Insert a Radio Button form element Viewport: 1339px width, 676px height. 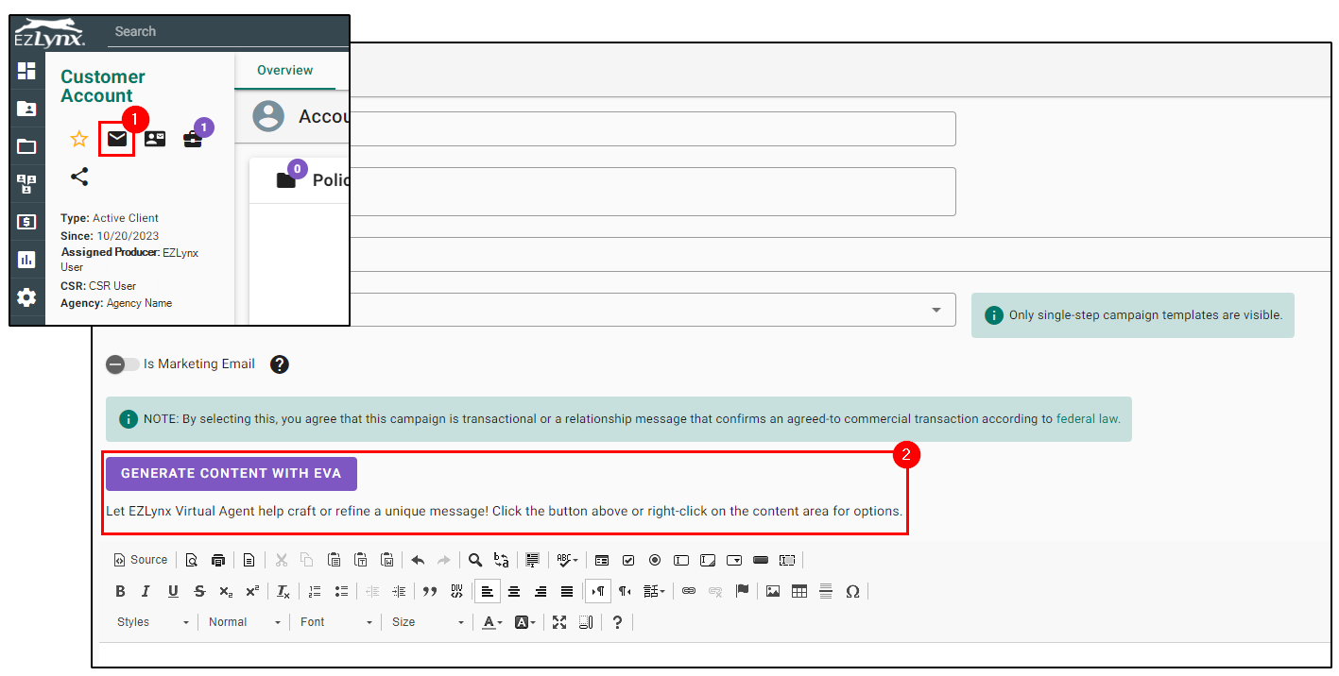(x=655, y=560)
